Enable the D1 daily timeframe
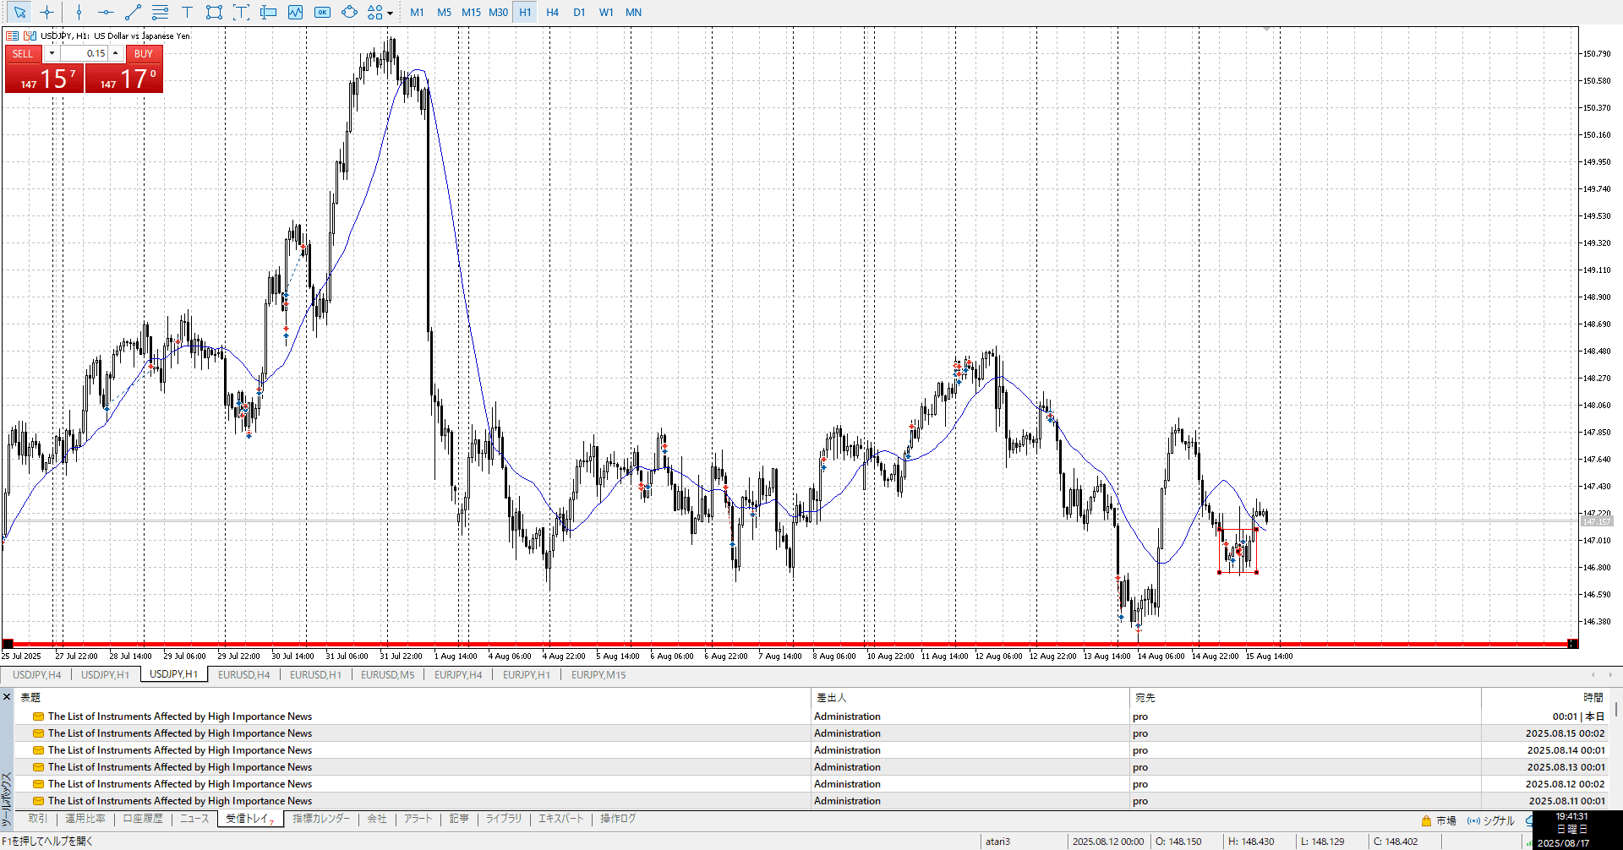This screenshot has height=850, width=1623. pos(579,13)
